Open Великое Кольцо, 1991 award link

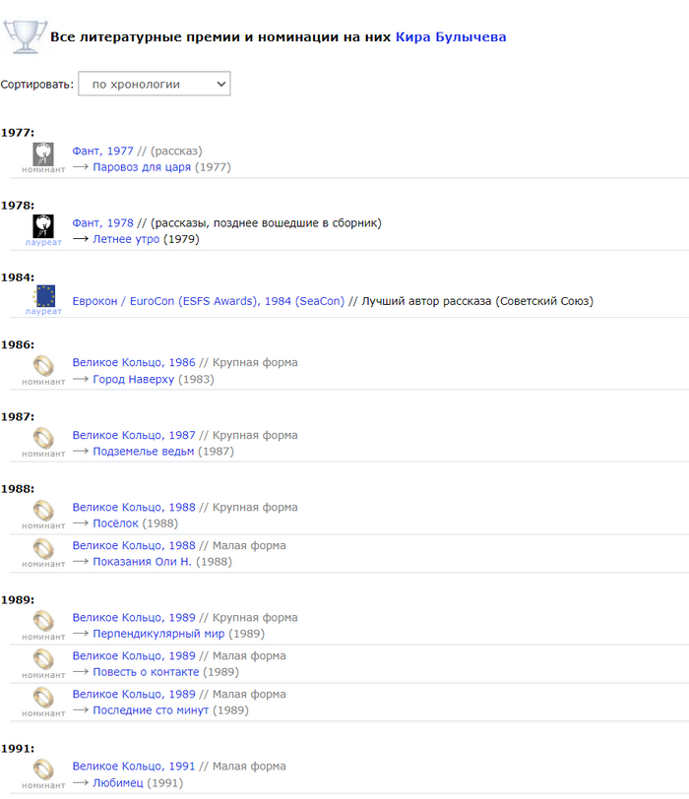[x=134, y=767]
